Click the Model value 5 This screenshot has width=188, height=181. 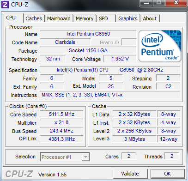tap(111, 78)
